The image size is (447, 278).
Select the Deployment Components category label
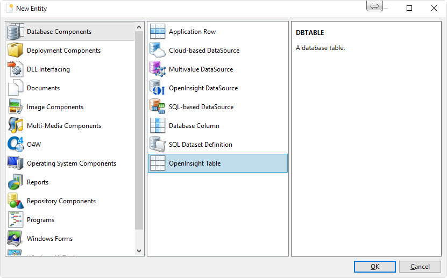(x=63, y=51)
